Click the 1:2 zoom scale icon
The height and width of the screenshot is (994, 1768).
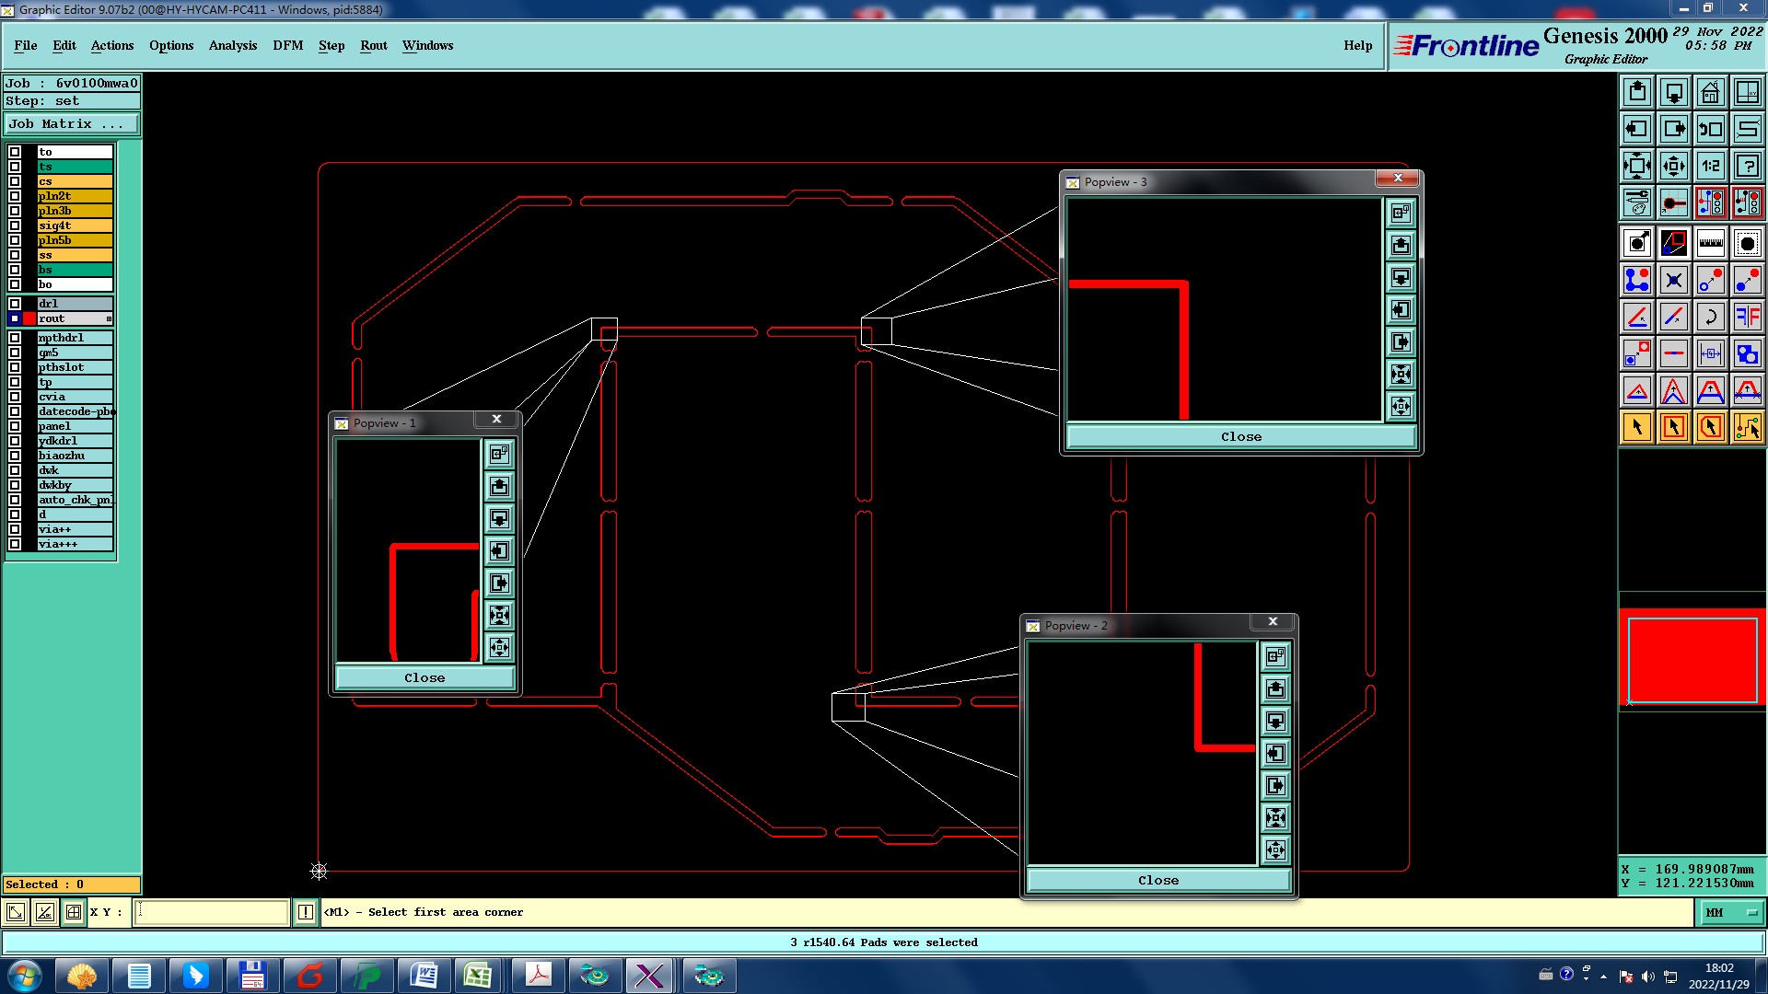(x=1711, y=166)
